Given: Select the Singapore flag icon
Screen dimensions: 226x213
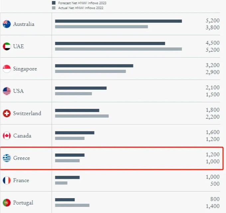Looking at the screenshot, I should pos(7,69).
